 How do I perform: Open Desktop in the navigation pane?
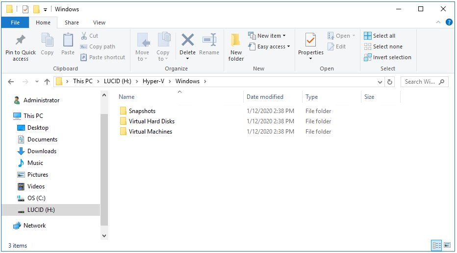38,128
